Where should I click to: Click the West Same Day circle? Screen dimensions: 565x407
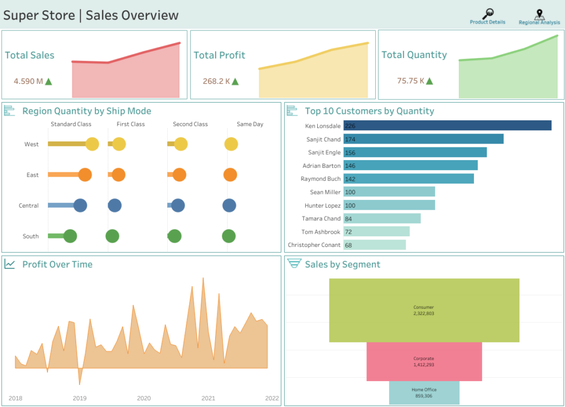231,145
